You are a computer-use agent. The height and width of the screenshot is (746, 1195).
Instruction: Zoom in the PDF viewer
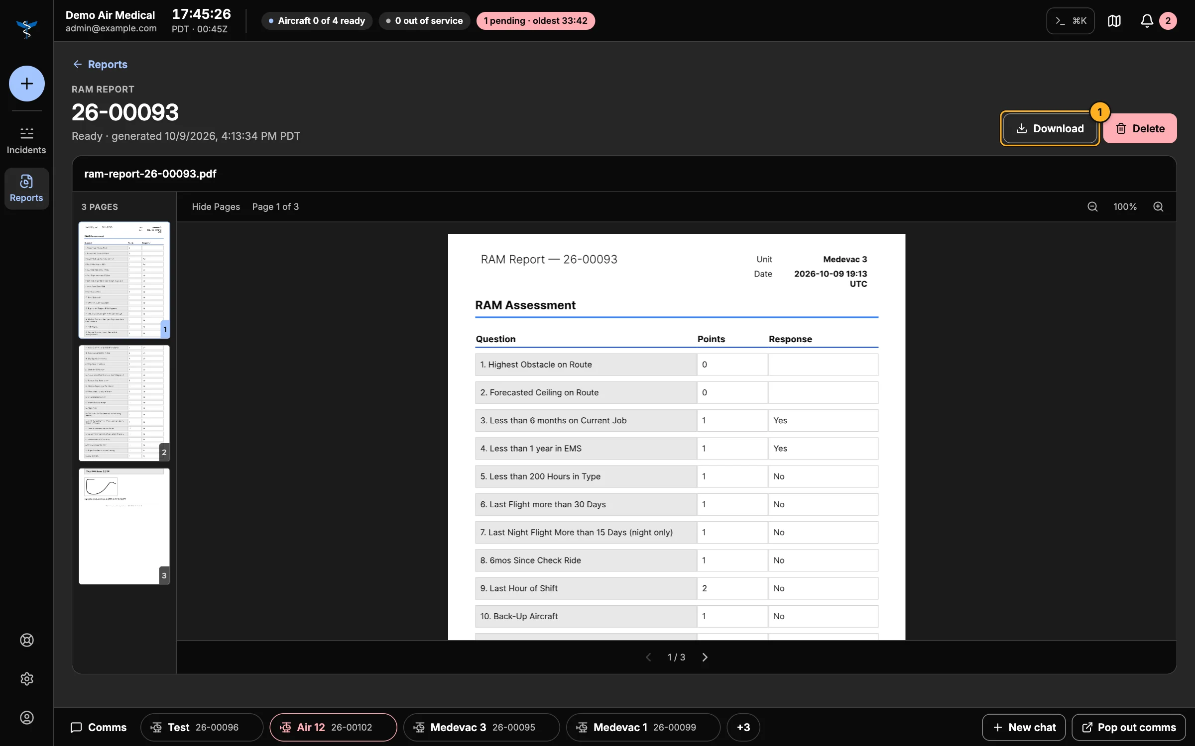click(1158, 207)
